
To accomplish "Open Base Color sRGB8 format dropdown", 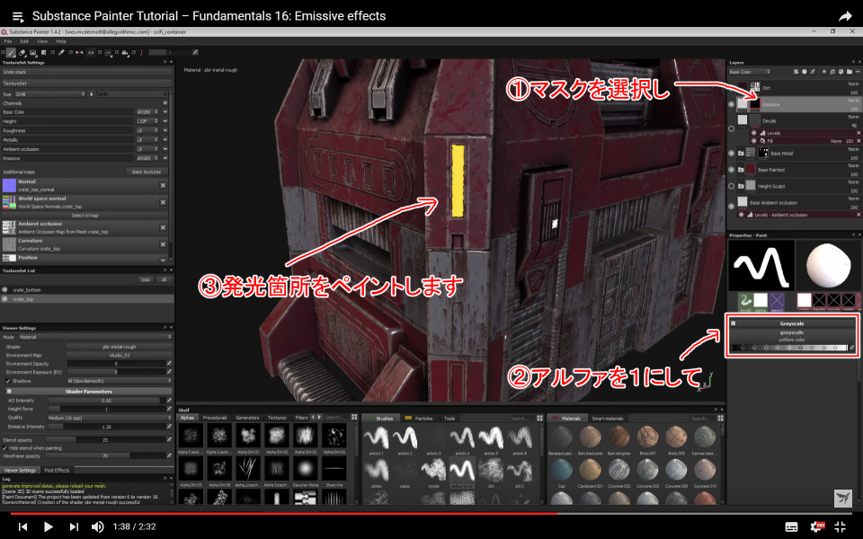I will [x=147, y=112].
